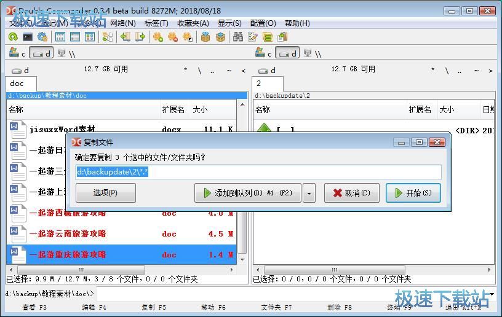Viewport: 502px width, 317px height.
Task: Open file search with binoculars icon
Action: click(x=238, y=37)
